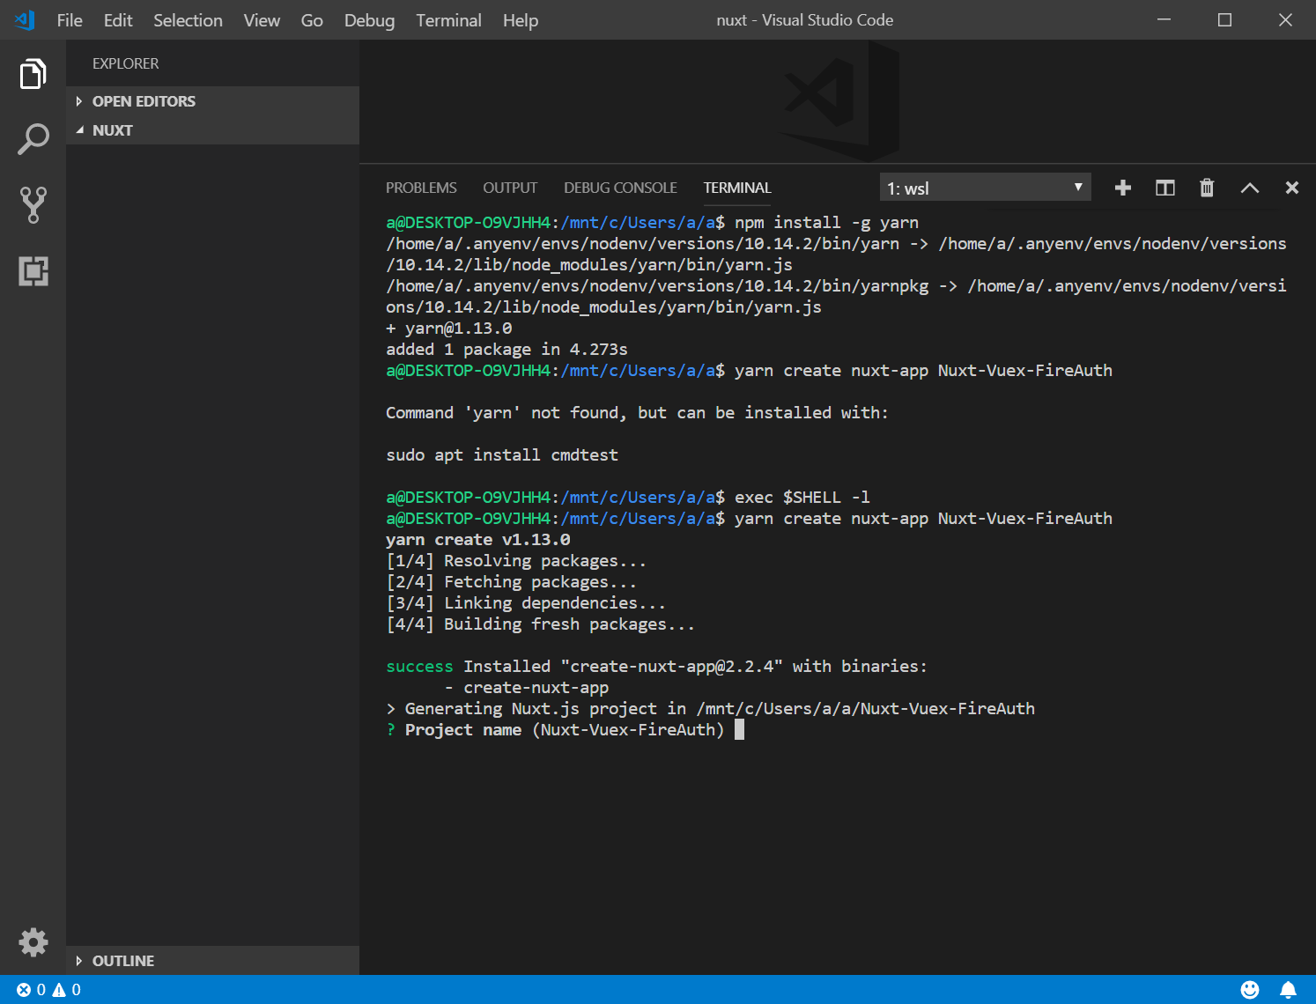Open the Extensions view icon
Viewport: 1316px width, 1004px height.
[33, 270]
